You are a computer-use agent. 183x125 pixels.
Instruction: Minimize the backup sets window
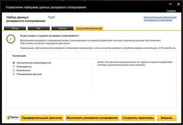click(170, 4)
